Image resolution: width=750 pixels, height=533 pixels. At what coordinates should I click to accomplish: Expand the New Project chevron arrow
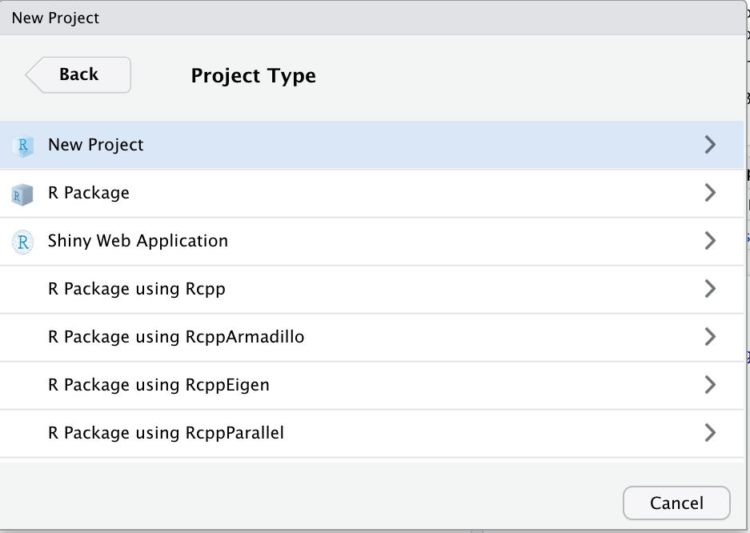709,145
